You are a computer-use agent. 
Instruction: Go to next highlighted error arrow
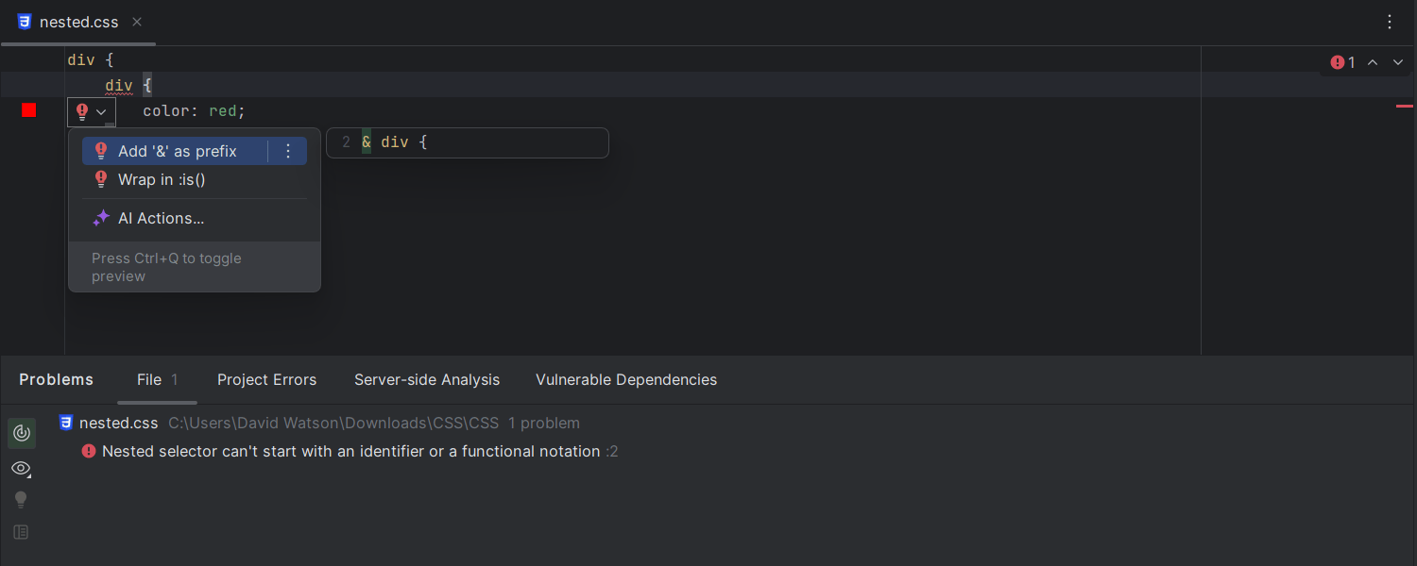tap(1399, 62)
